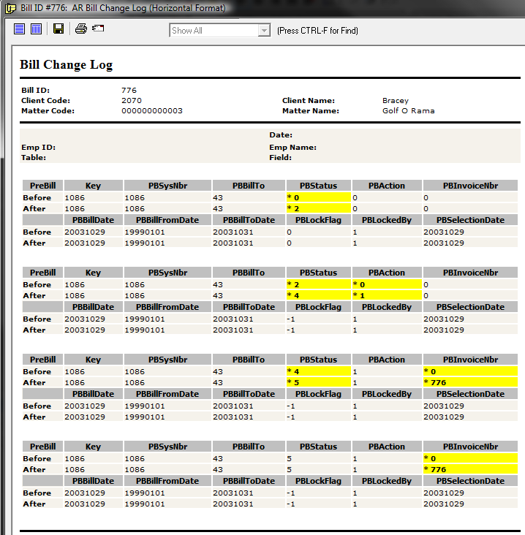The height and width of the screenshot is (535, 525).
Task: Switch to vertical format view icon
Action: [x=36, y=29]
